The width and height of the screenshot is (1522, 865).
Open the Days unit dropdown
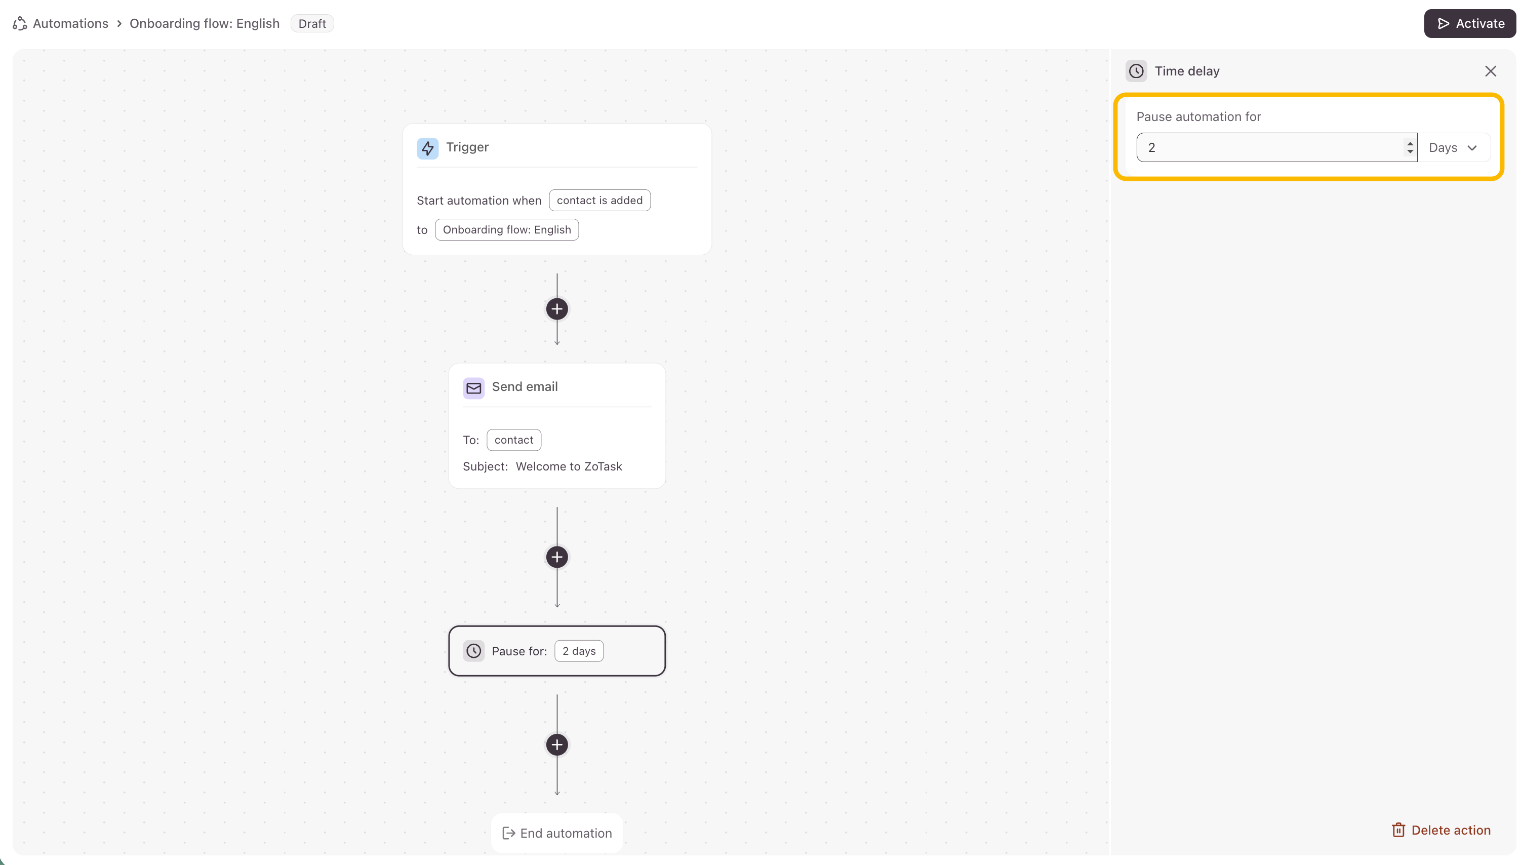[x=1452, y=148]
